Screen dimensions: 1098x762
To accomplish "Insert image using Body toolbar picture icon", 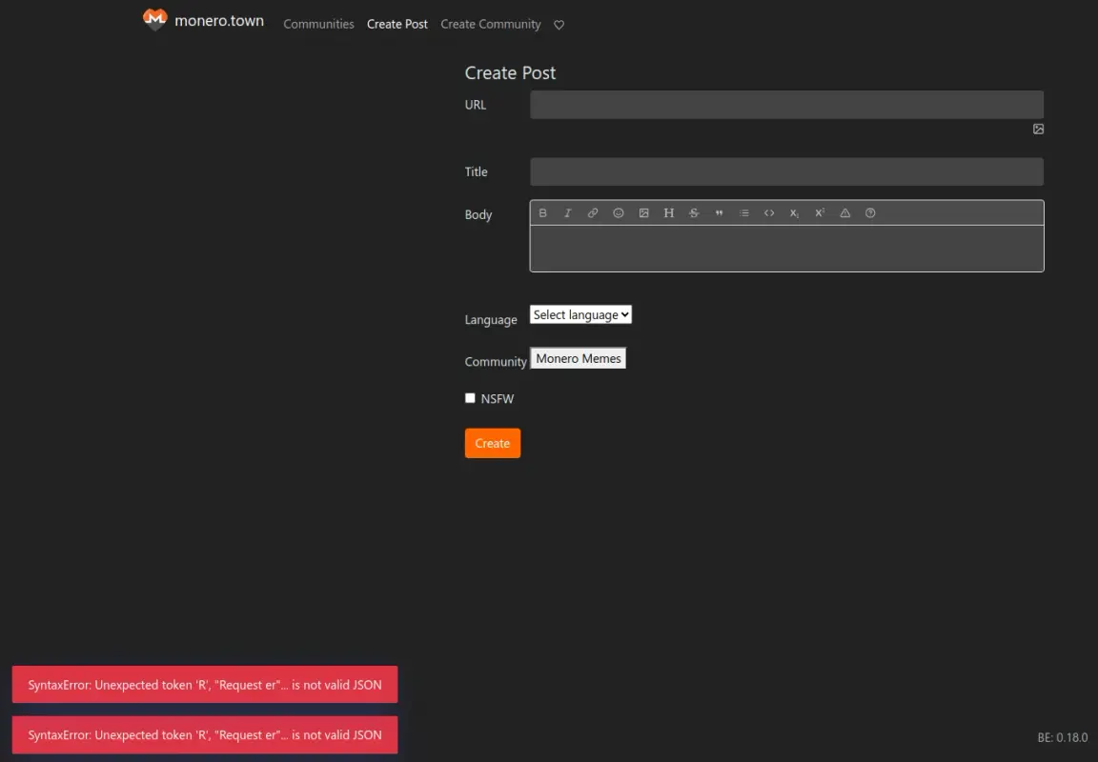I will (643, 212).
